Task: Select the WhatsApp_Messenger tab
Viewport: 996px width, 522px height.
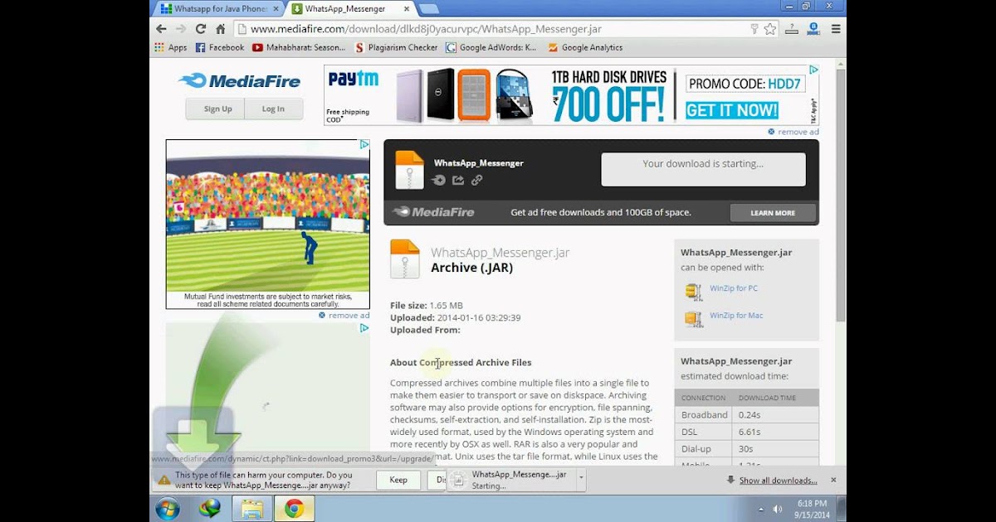Action: 349,9
